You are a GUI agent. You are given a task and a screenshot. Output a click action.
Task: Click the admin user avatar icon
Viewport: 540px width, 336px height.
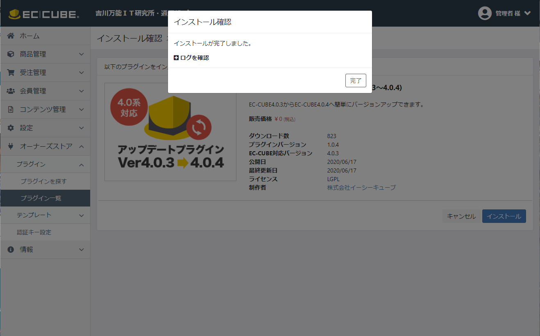(x=485, y=13)
